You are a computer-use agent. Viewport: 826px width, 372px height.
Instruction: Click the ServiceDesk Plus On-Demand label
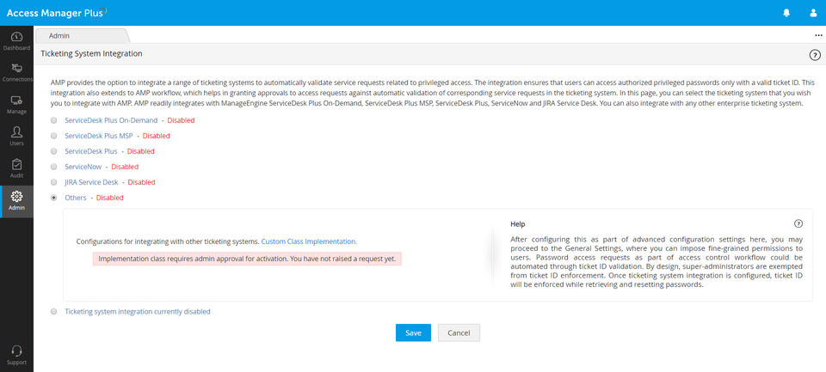coord(111,120)
